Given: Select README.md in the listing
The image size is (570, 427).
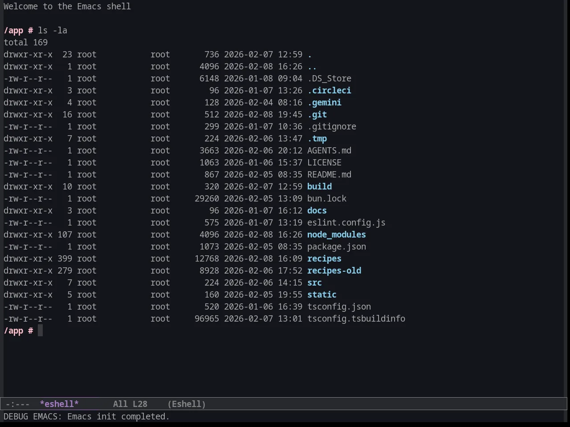Looking at the screenshot, I should pos(329,174).
